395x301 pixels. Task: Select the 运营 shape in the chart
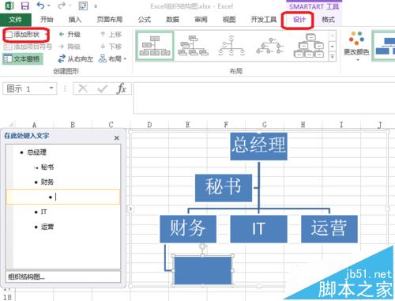click(329, 229)
